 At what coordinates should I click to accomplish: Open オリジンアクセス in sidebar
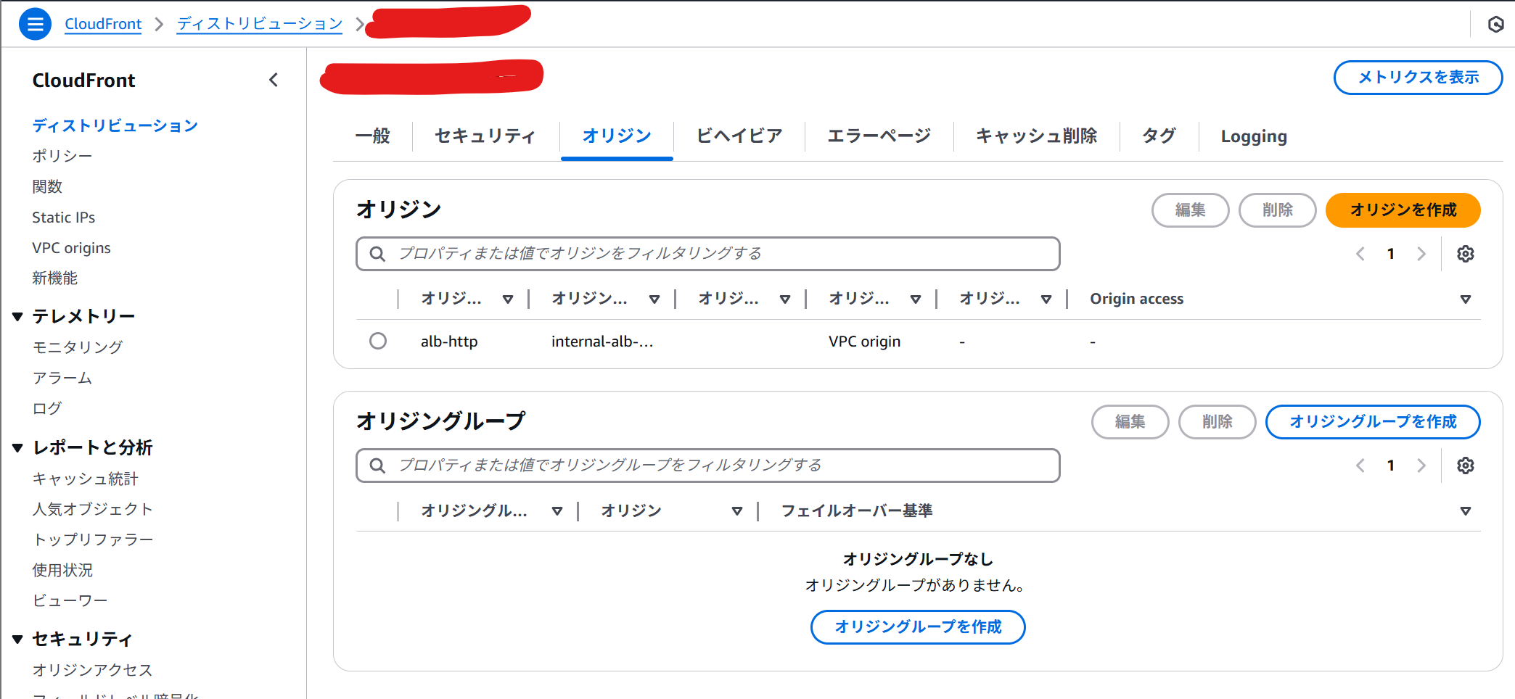point(92,670)
